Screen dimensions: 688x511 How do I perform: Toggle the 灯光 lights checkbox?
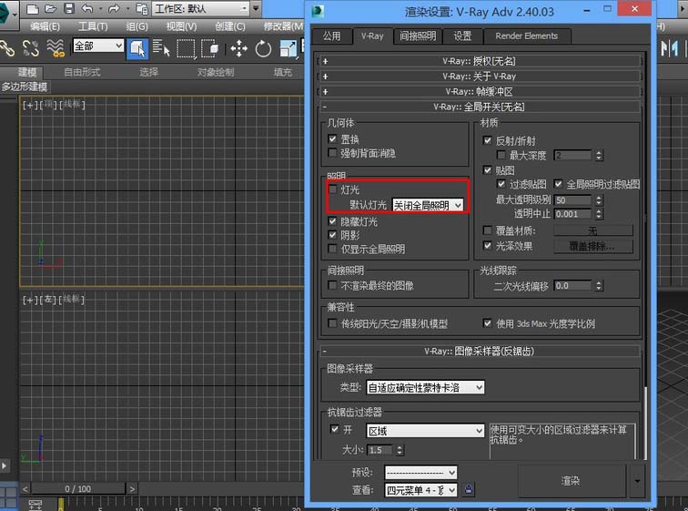(x=332, y=189)
